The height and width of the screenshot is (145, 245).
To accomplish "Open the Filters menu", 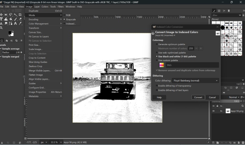I will coord(61,7).
